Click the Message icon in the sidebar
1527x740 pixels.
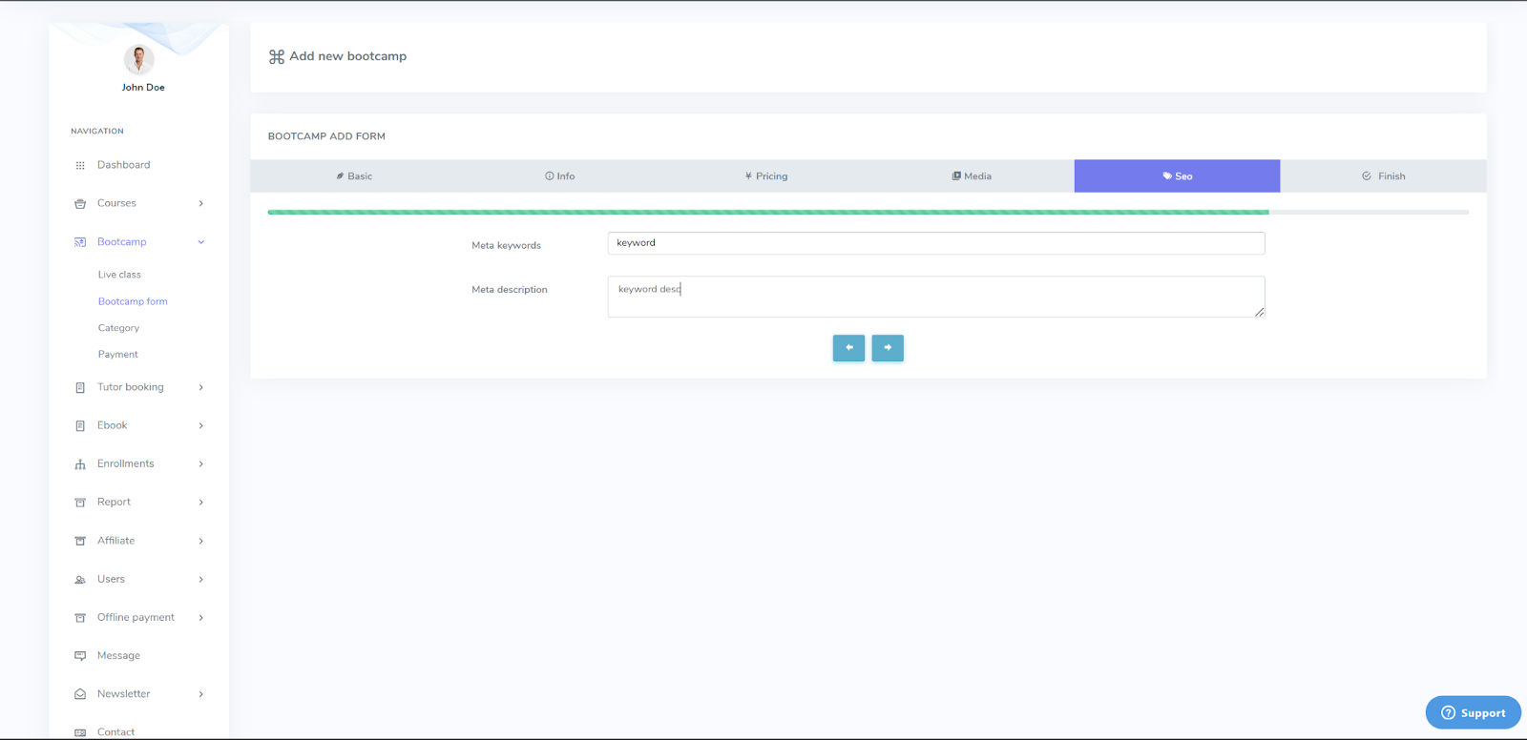(80, 656)
